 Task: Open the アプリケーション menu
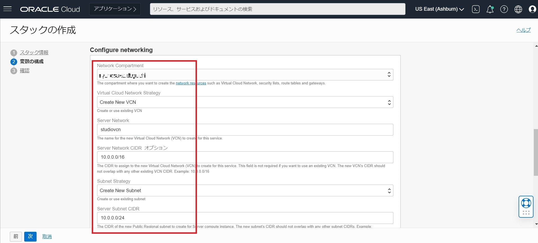click(x=115, y=9)
